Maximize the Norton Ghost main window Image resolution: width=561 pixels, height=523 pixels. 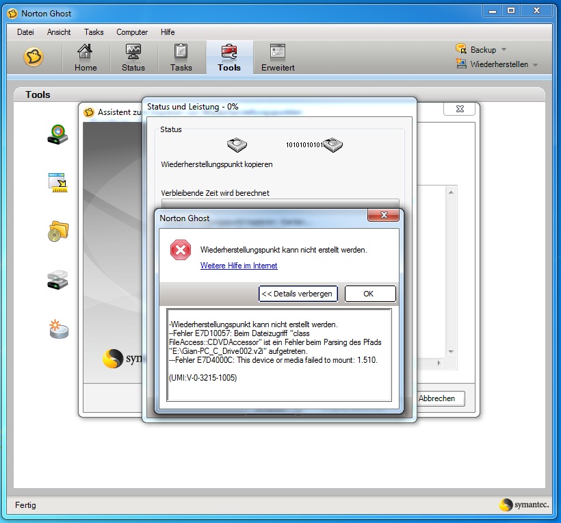click(511, 11)
